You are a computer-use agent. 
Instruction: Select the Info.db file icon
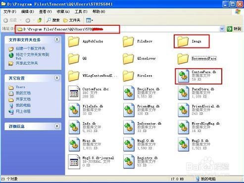[x=74, y=127]
